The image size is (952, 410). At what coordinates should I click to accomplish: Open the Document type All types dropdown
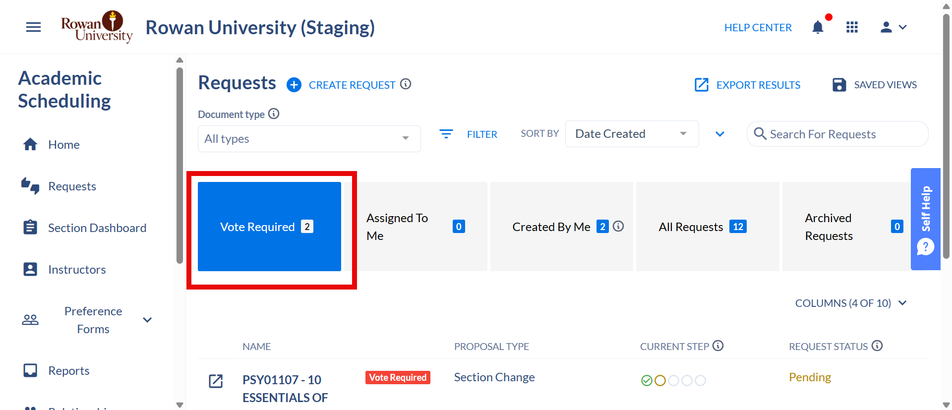click(x=309, y=139)
